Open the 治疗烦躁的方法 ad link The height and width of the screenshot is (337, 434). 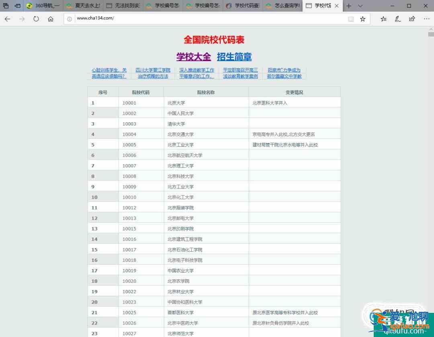coord(153,76)
